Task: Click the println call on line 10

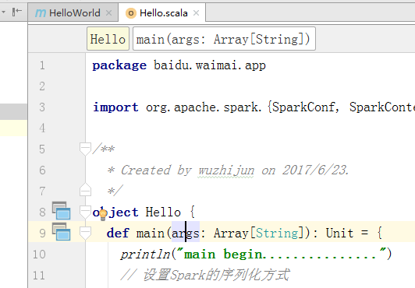Action: click(145, 255)
